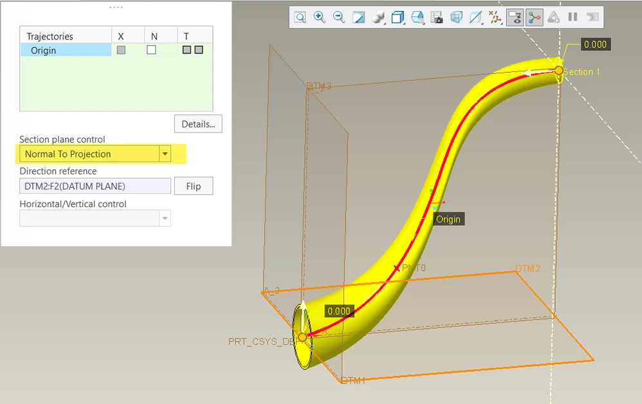Open Section plane control dropdown
This screenshot has width=642, height=404.
tap(95, 154)
